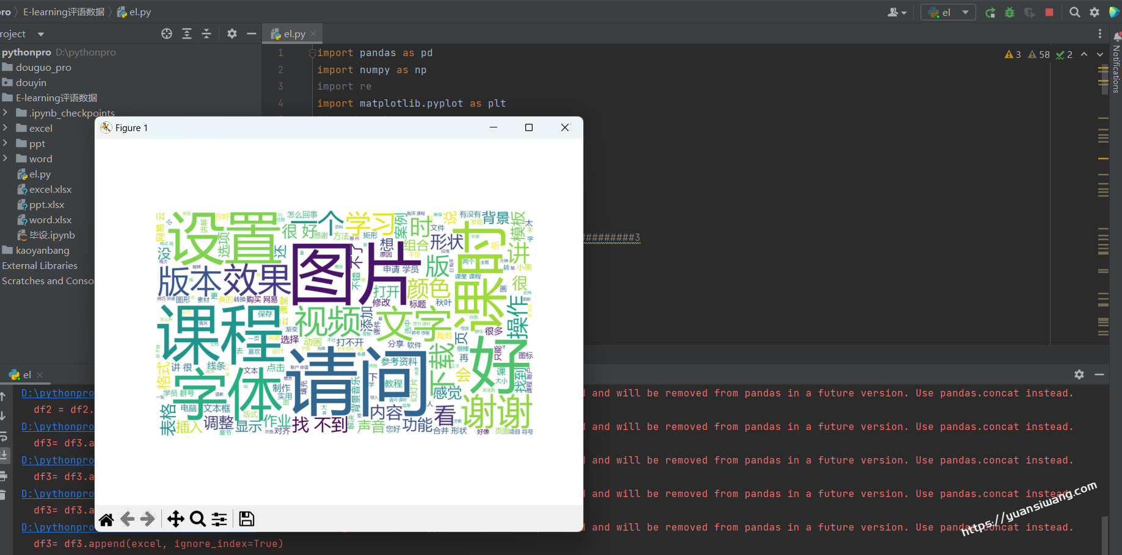Stop the running process with red square
This screenshot has height=555, width=1122.
click(x=1049, y=12)
